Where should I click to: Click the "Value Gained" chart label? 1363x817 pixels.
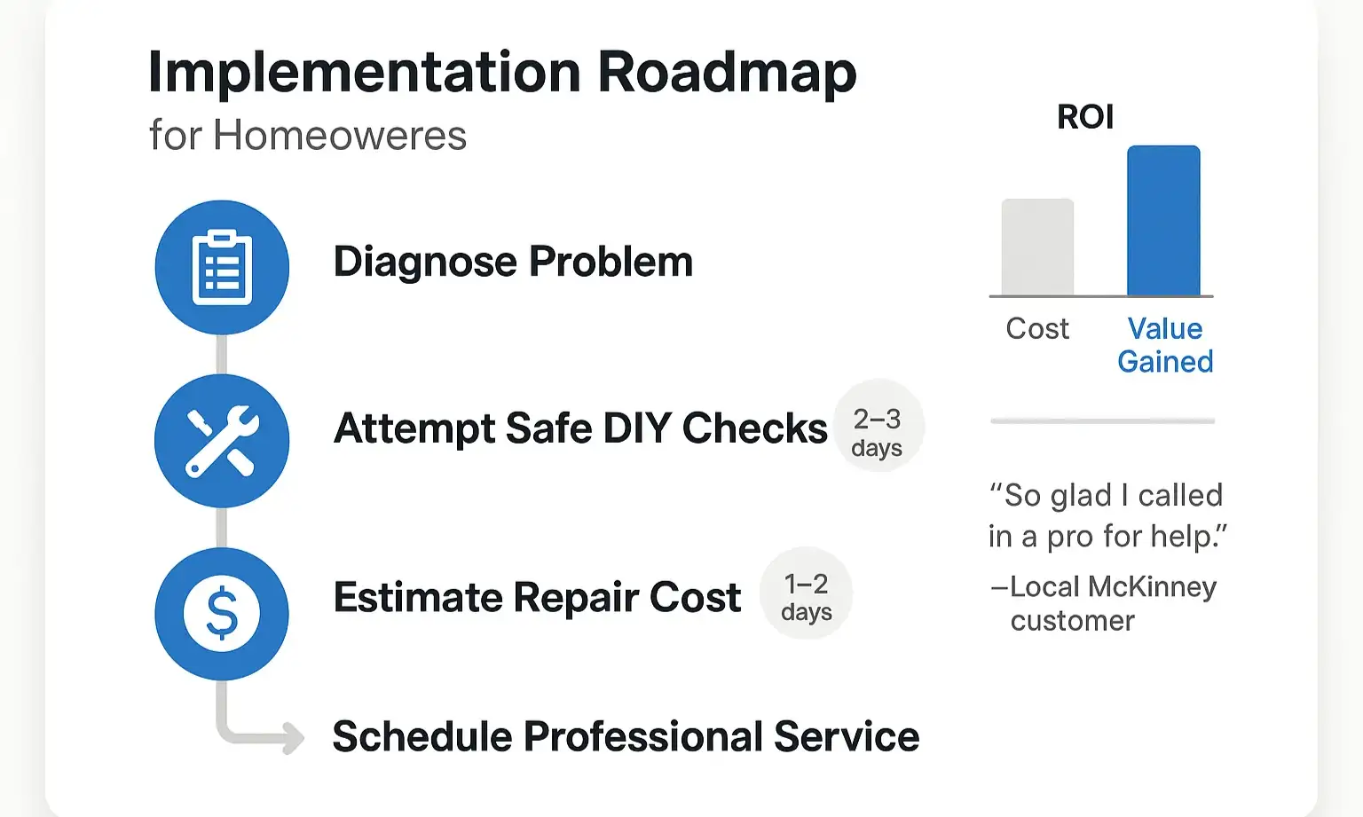pos(1165,345)
